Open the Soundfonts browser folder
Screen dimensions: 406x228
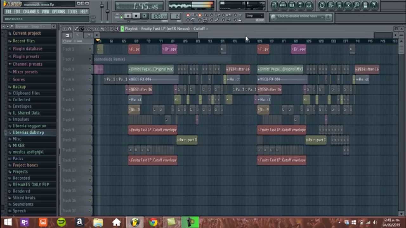[23, 204]
